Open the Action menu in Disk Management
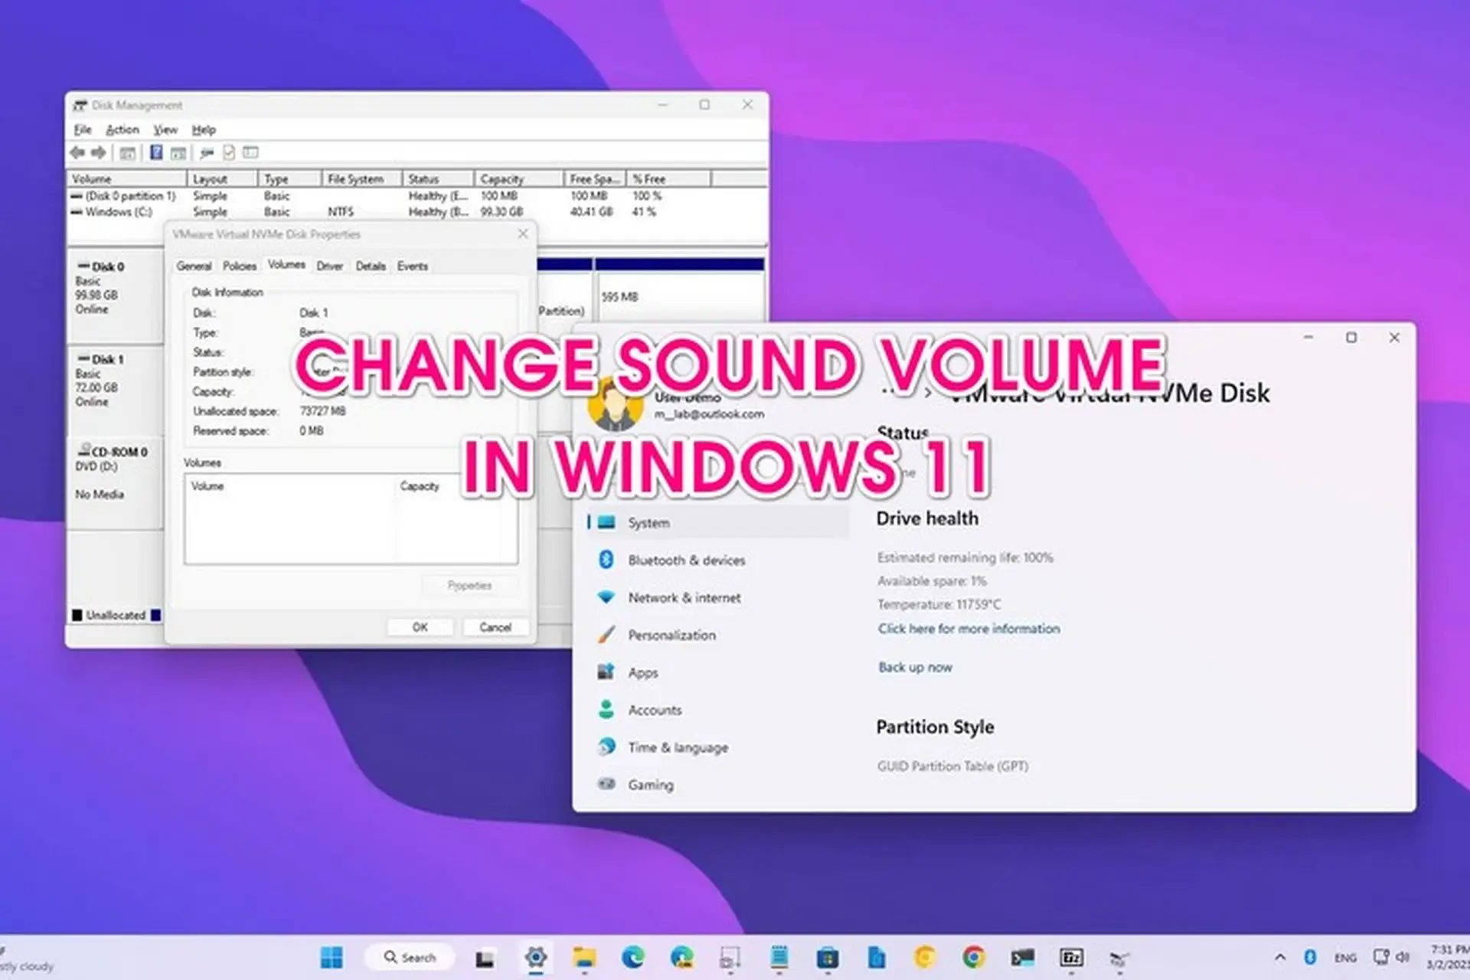Image resolution: width=1470 pixels, height=980 pixels. coord(122,129)
